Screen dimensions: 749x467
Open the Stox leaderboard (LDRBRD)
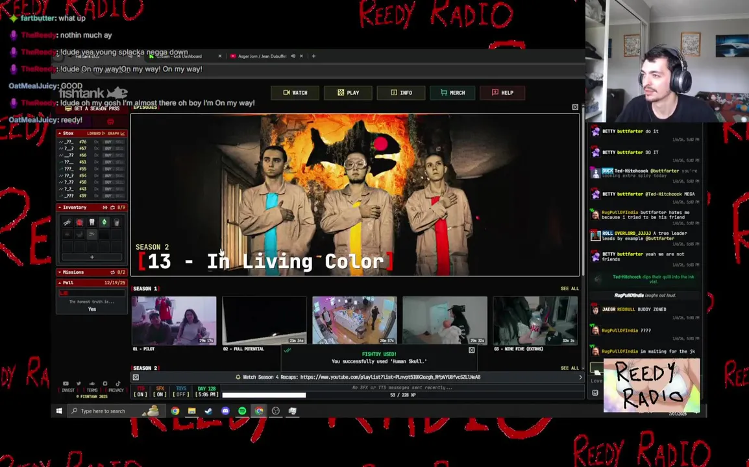pyautogui.click(x=95, y=133)
